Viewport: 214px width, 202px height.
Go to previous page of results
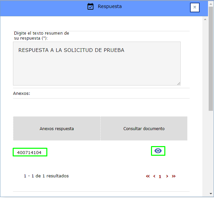point(154,176)
